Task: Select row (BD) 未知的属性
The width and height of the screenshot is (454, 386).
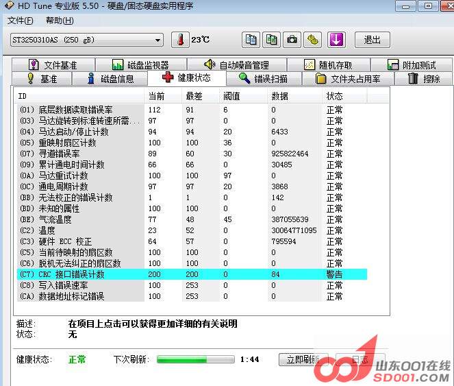Action: click(192, 208)
